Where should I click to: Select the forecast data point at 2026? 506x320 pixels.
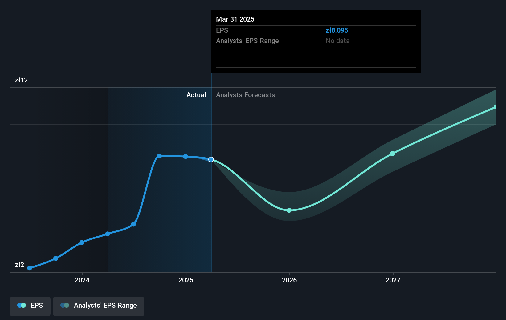click(x=289, y=210)
